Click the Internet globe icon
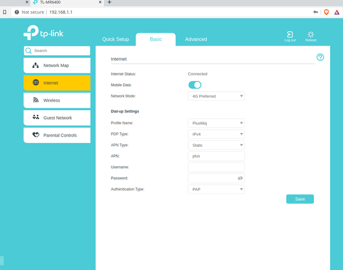 (36, 82)
